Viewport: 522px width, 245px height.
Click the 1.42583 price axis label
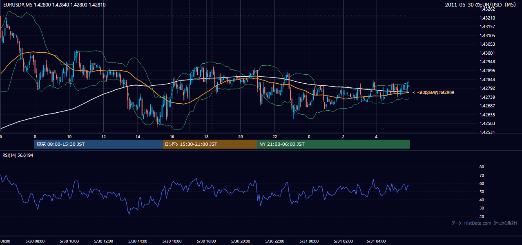[x=488, y=123]
